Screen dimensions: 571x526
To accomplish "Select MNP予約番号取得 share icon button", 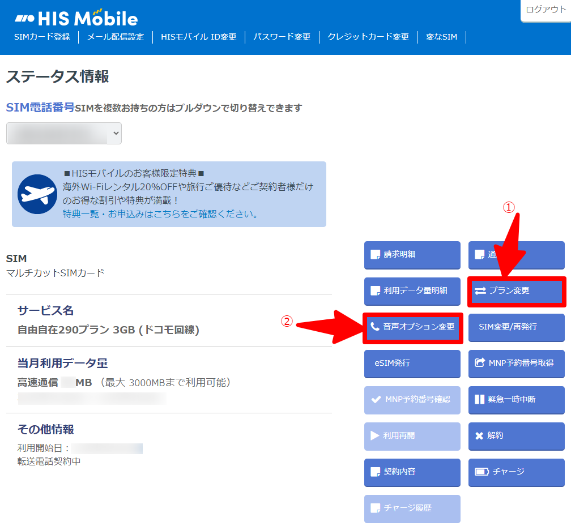I will [x=517, y=364].
